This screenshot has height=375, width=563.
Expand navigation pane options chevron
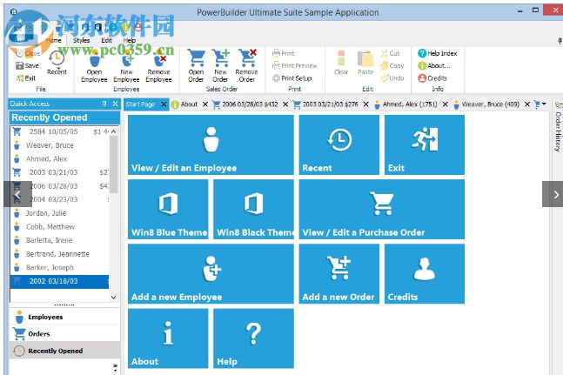pyautogui.click(x=115, y=367)
